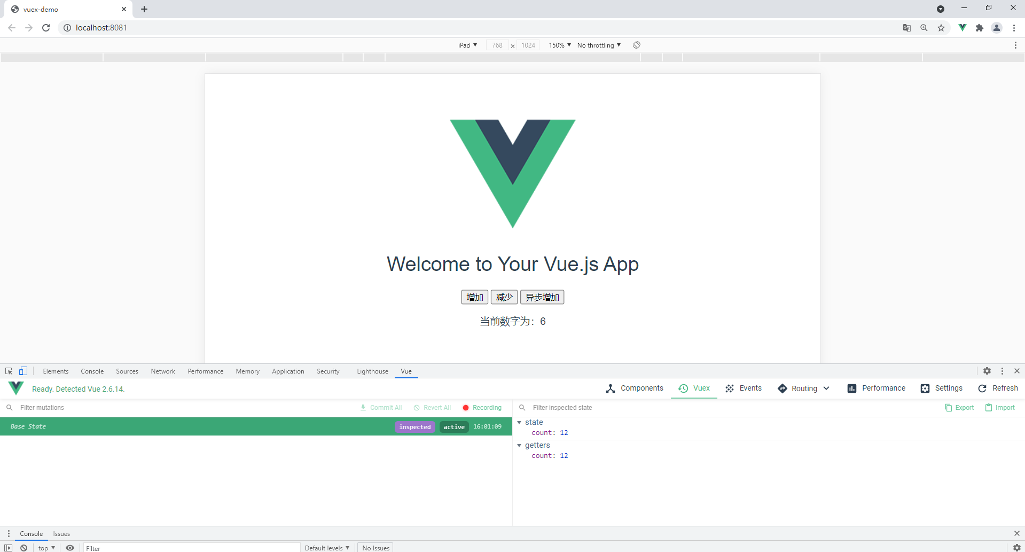This screenshot has height=552, width=1025.
Task: Click the browser forward arrow
Action: coord(29,28)
